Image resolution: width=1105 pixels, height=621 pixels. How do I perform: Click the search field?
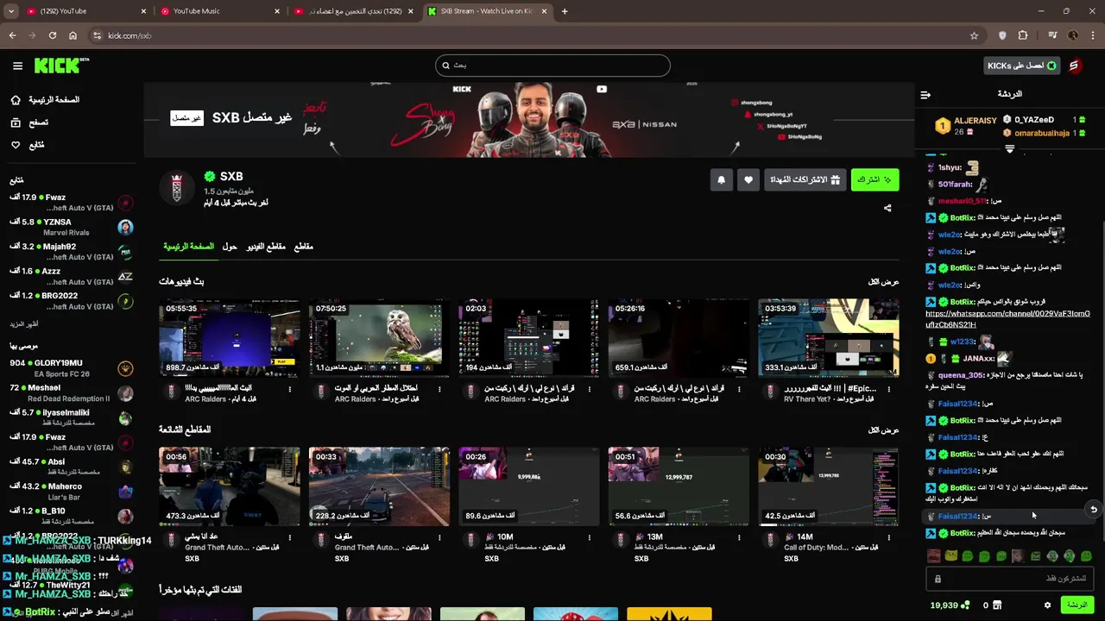(x=552, y=65)
